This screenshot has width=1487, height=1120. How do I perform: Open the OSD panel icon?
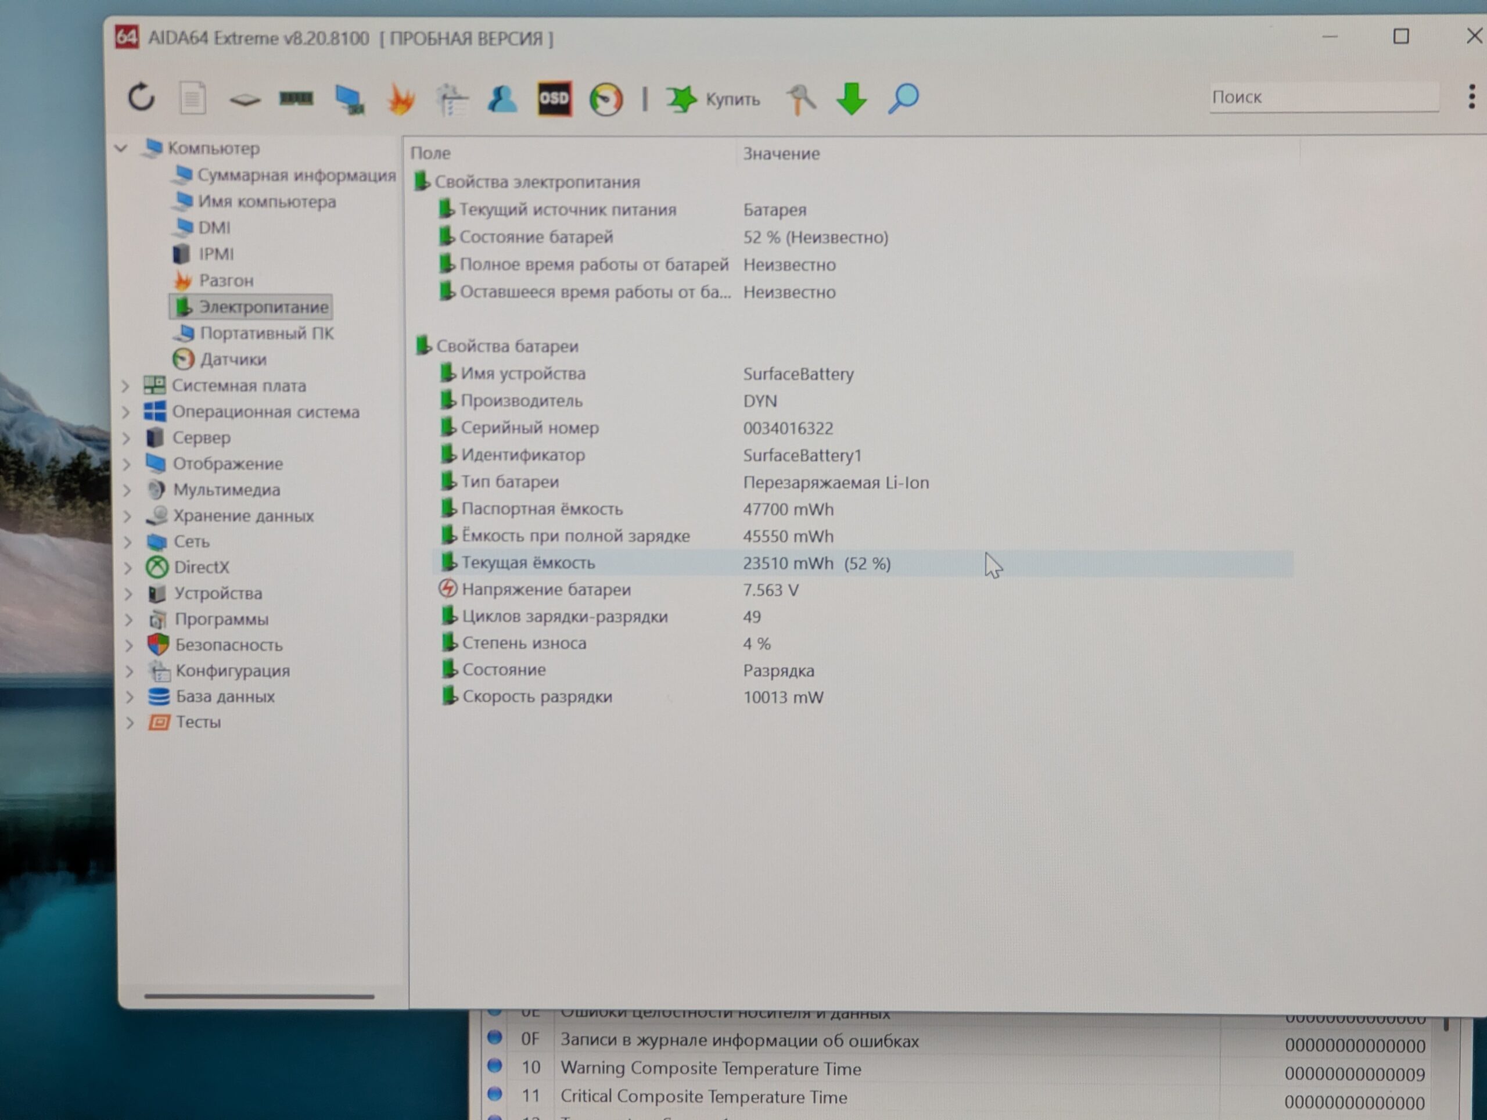pos(554,99)
